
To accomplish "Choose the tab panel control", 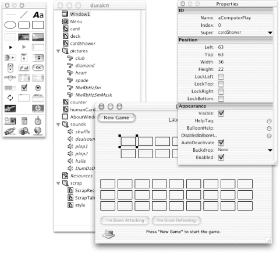I will coord(38,98).
